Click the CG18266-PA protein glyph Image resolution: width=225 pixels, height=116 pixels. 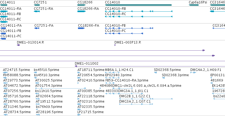(81, 28)
